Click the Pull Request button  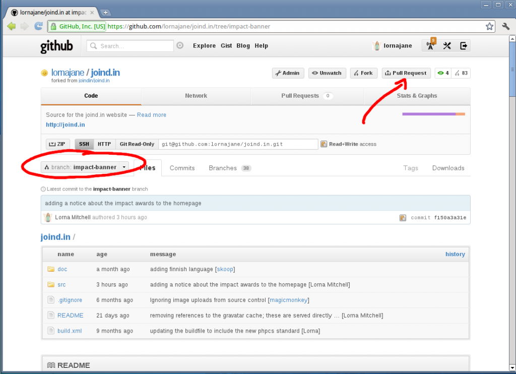click(406, 73)
